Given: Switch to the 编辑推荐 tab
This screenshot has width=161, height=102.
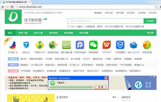Looking at the screenshot, I should point(126,97).
